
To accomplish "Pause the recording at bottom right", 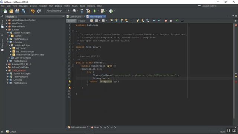I will (229, 131).
